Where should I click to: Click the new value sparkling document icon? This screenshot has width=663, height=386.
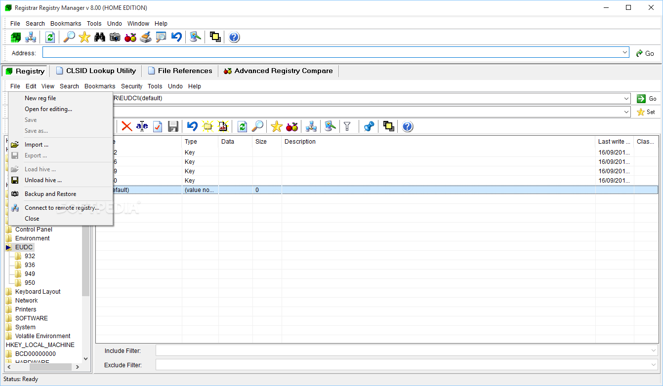tap(223, 126)
